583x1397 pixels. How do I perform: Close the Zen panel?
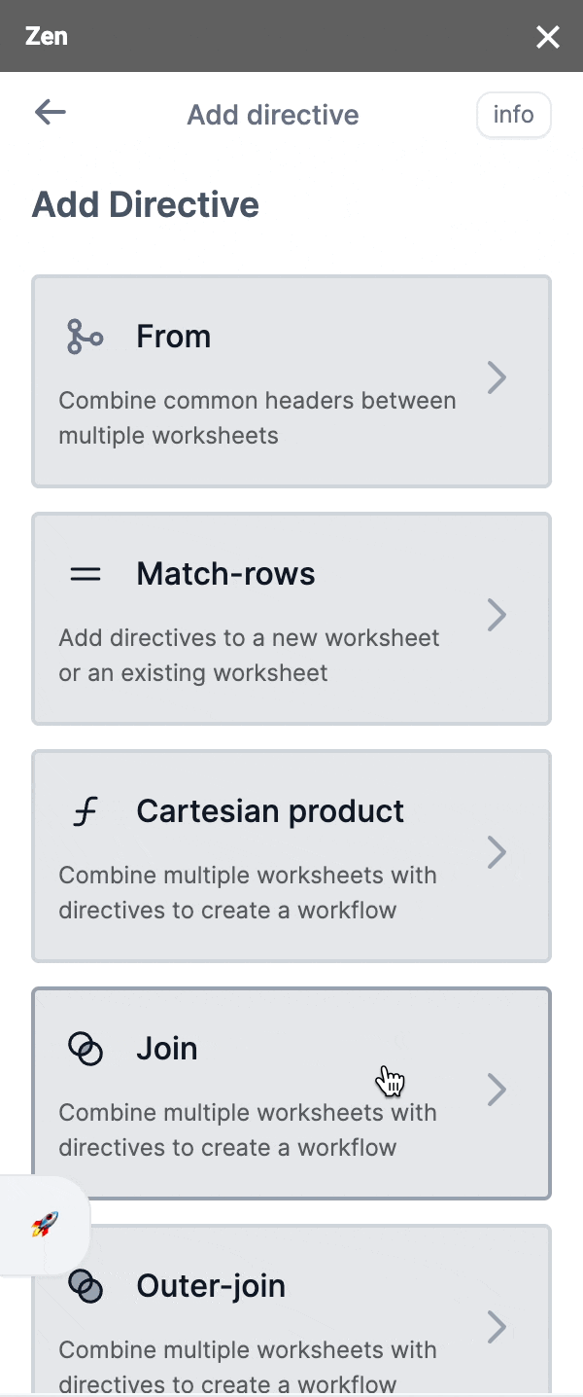tap(548, 37)
